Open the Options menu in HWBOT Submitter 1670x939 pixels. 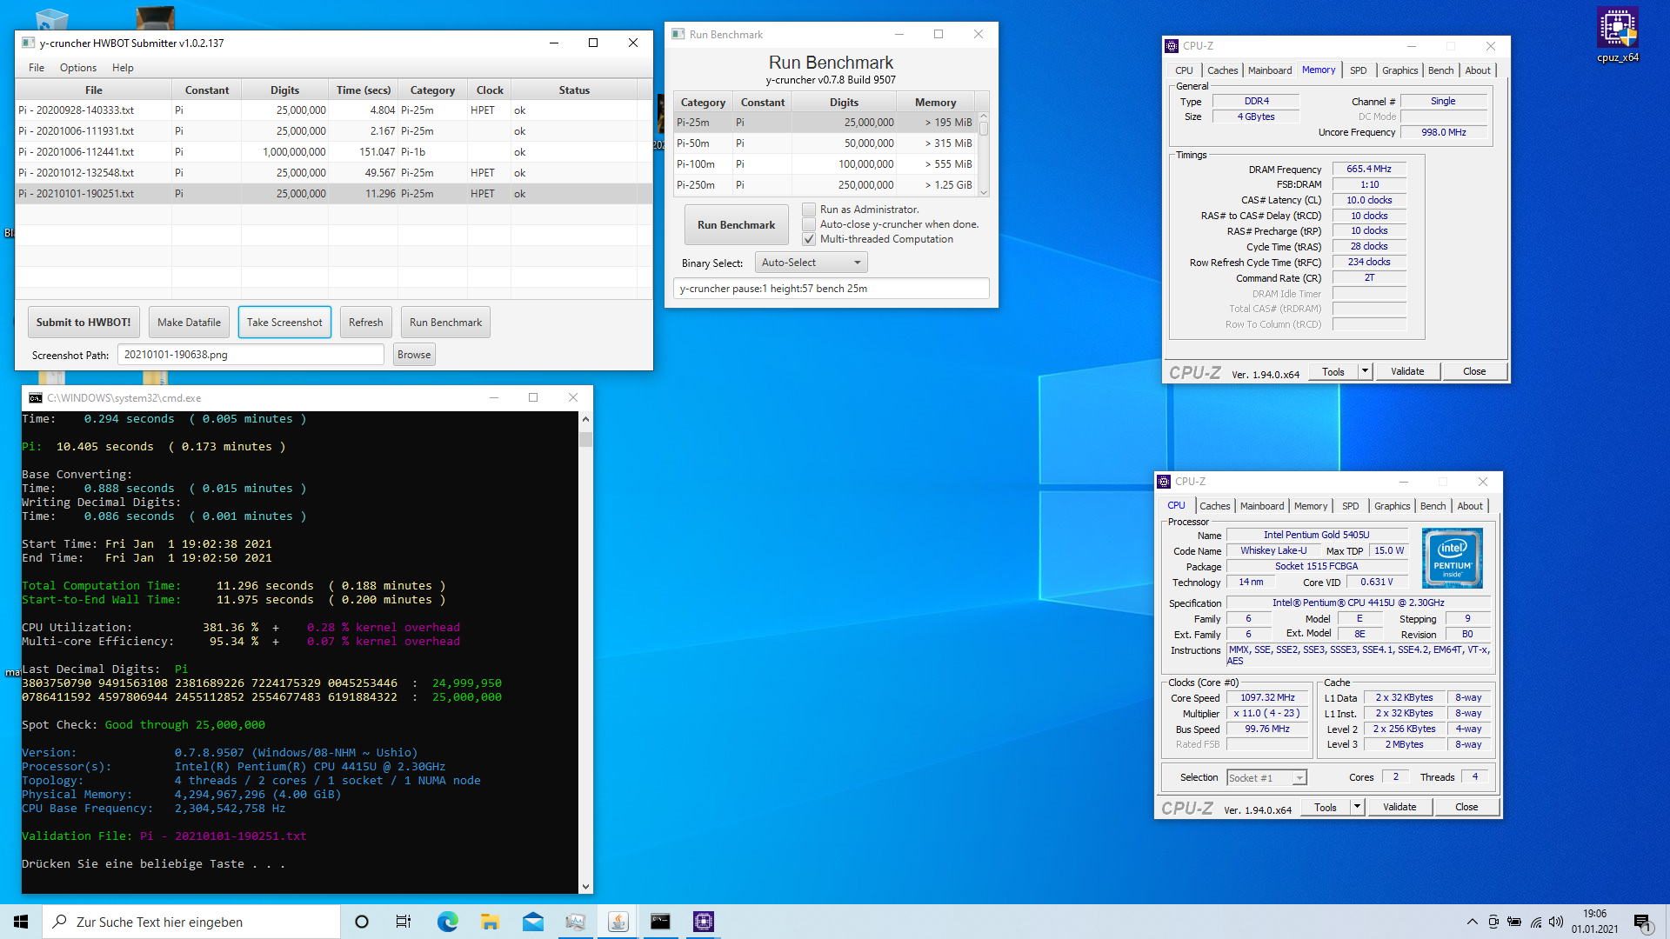point(78,68)
